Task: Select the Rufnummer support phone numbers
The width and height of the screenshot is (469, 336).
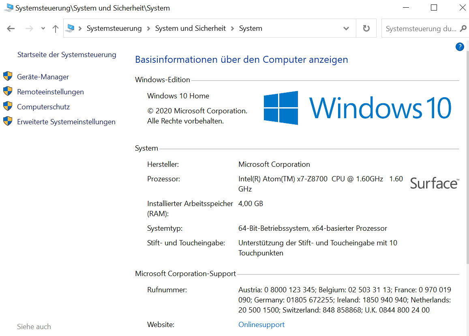Action: click(x=345, y=300)
